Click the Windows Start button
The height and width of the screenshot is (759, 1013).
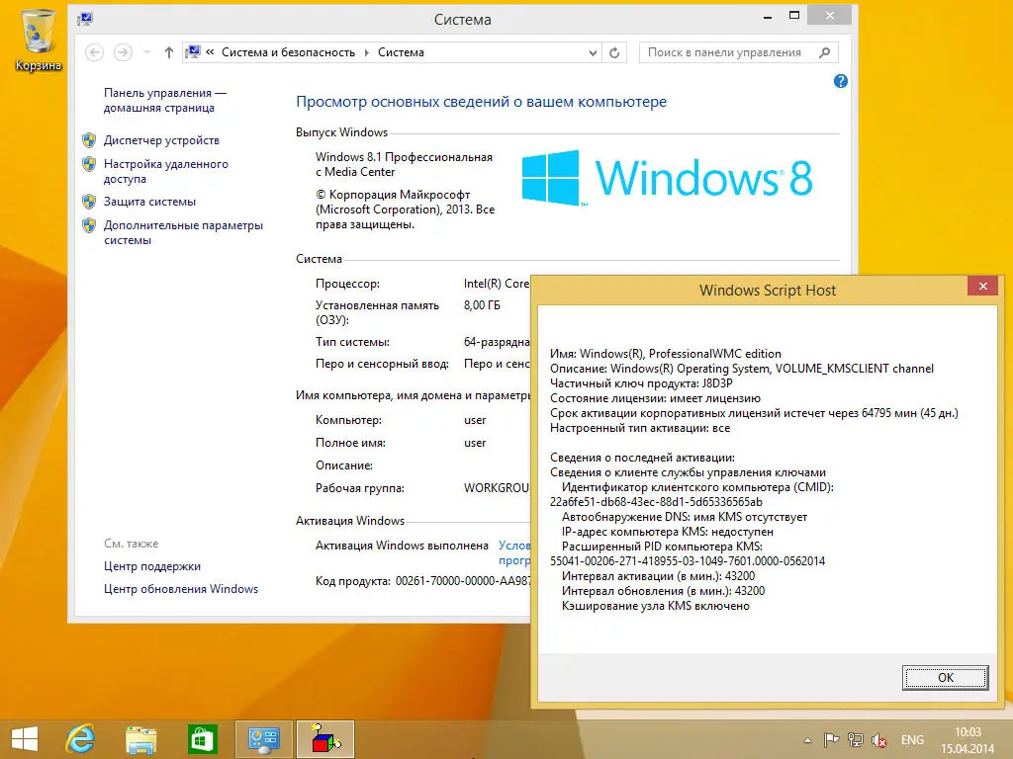[25, 739]
